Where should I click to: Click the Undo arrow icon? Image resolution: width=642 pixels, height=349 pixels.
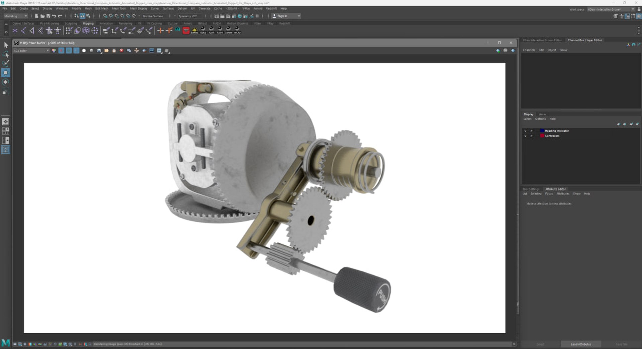click(x=54, y=16)
